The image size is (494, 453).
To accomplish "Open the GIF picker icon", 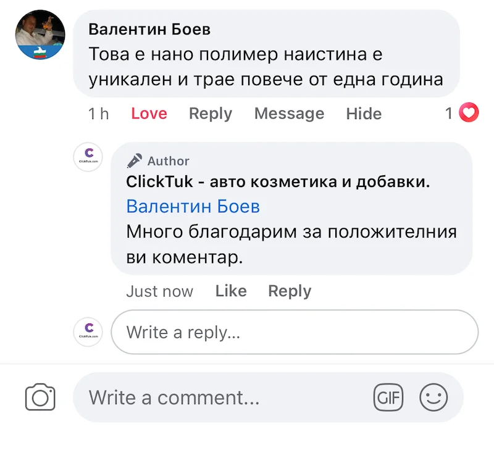I will (388, 397).
